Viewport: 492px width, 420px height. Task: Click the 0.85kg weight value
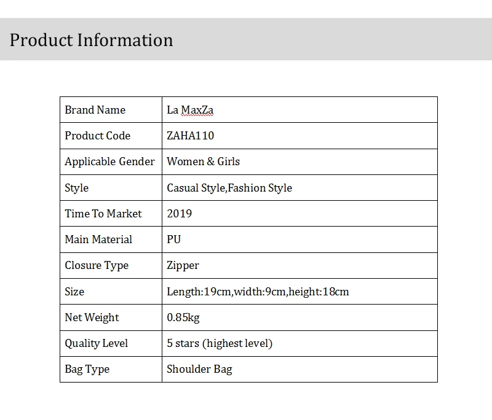click(x=183, y=317)
